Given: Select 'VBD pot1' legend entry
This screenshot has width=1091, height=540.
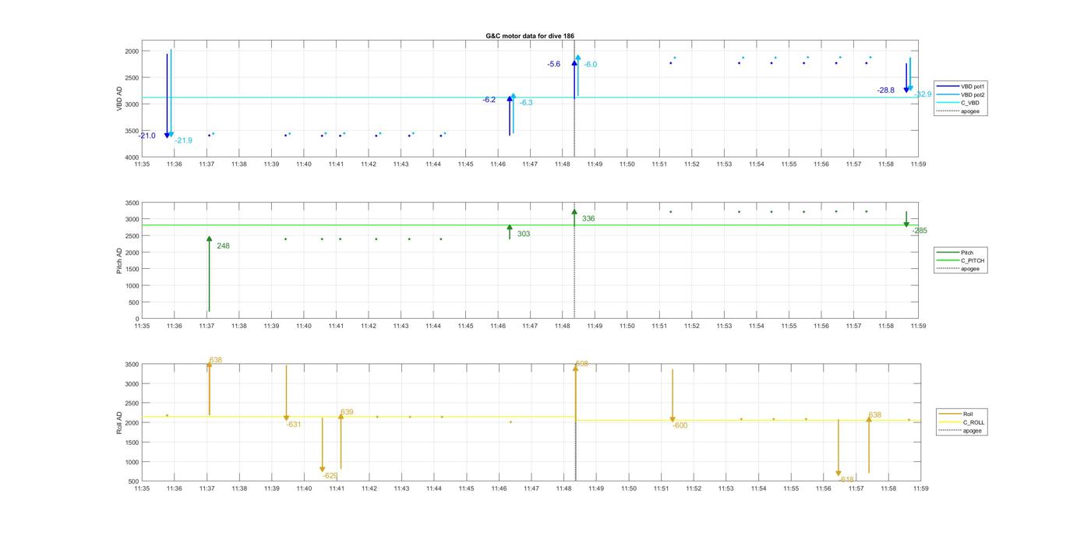Looking at the screenshot, I should [x=961, y=86].
